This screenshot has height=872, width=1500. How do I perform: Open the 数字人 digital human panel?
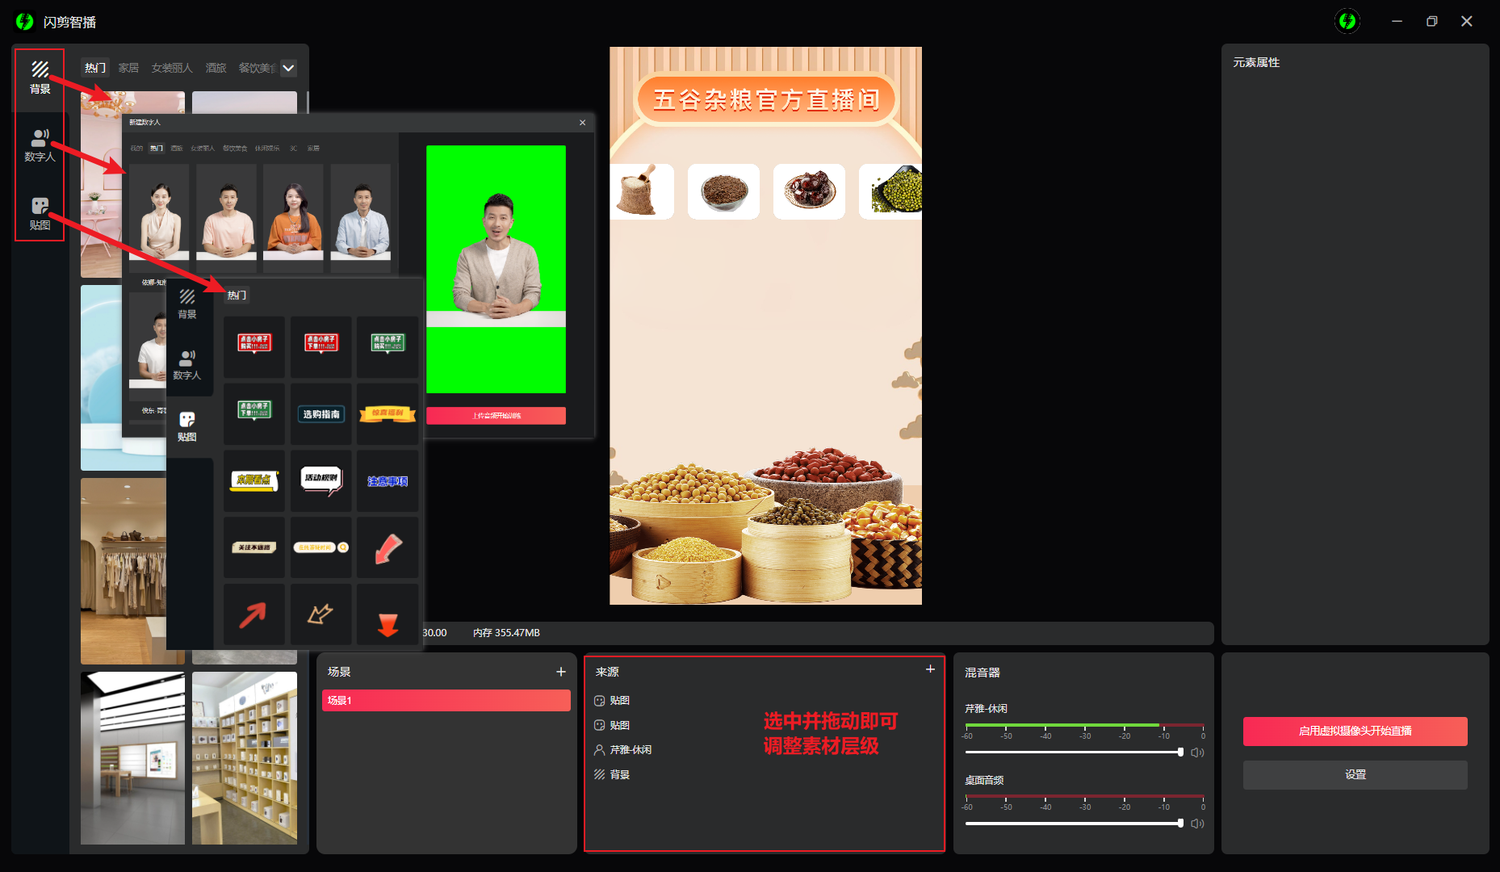pos(40,145)
